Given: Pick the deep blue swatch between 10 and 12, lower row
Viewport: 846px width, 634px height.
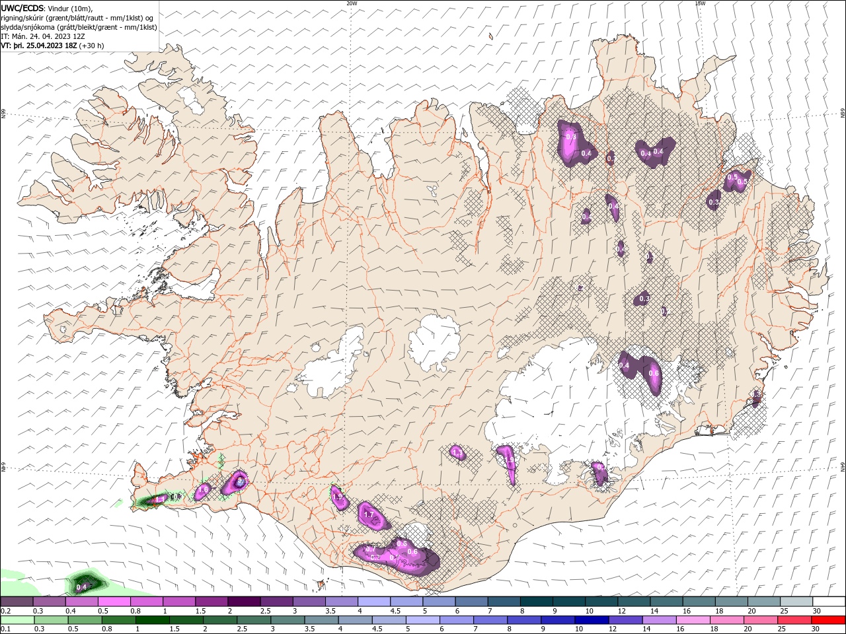Looking at the screenshot, I should click(592, 620).
